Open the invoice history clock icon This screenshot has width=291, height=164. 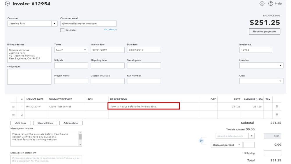pyautogui.click(x=8, y=4)
